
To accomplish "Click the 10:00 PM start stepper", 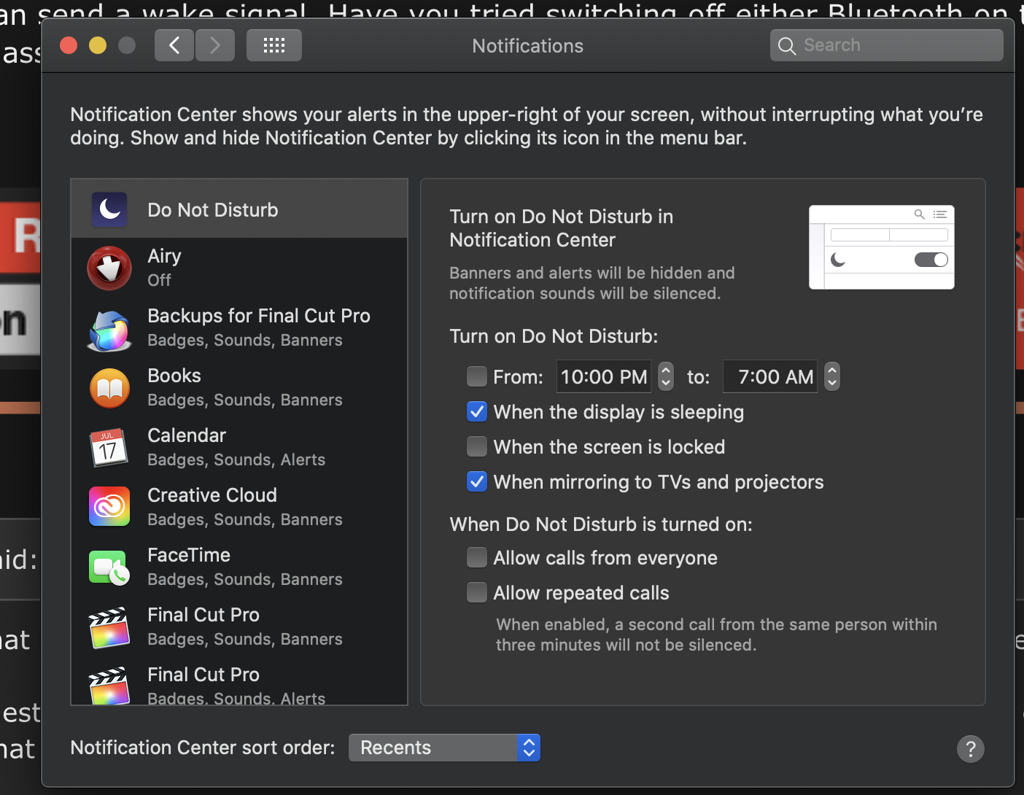I will coord(666,376).
